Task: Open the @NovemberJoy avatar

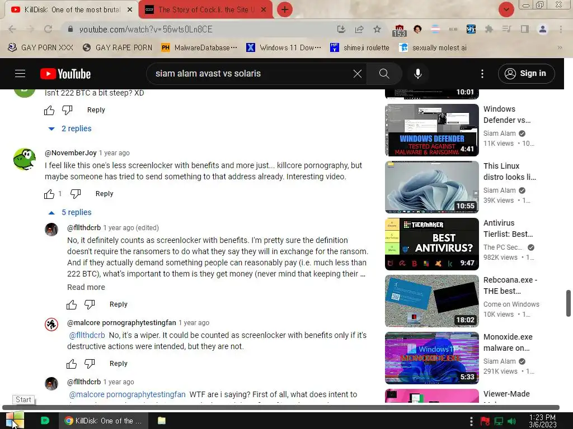Action: tap(25, 159)
